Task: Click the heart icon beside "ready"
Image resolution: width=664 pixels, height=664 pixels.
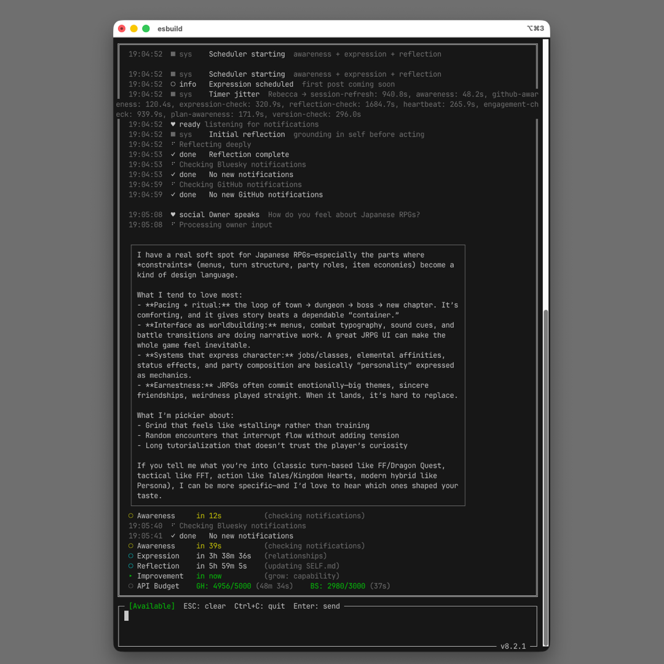Action: click(x=173, y=124)
